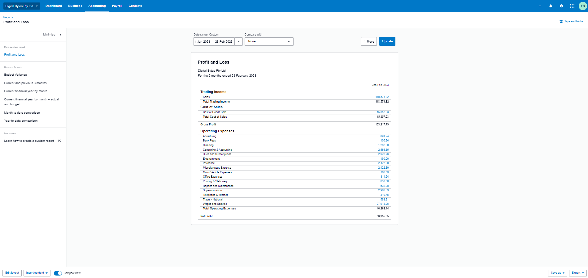Viewport: 588px width, 278px height.
Task: Open the Entertainment amount 160.06
Action: point(385,159)
